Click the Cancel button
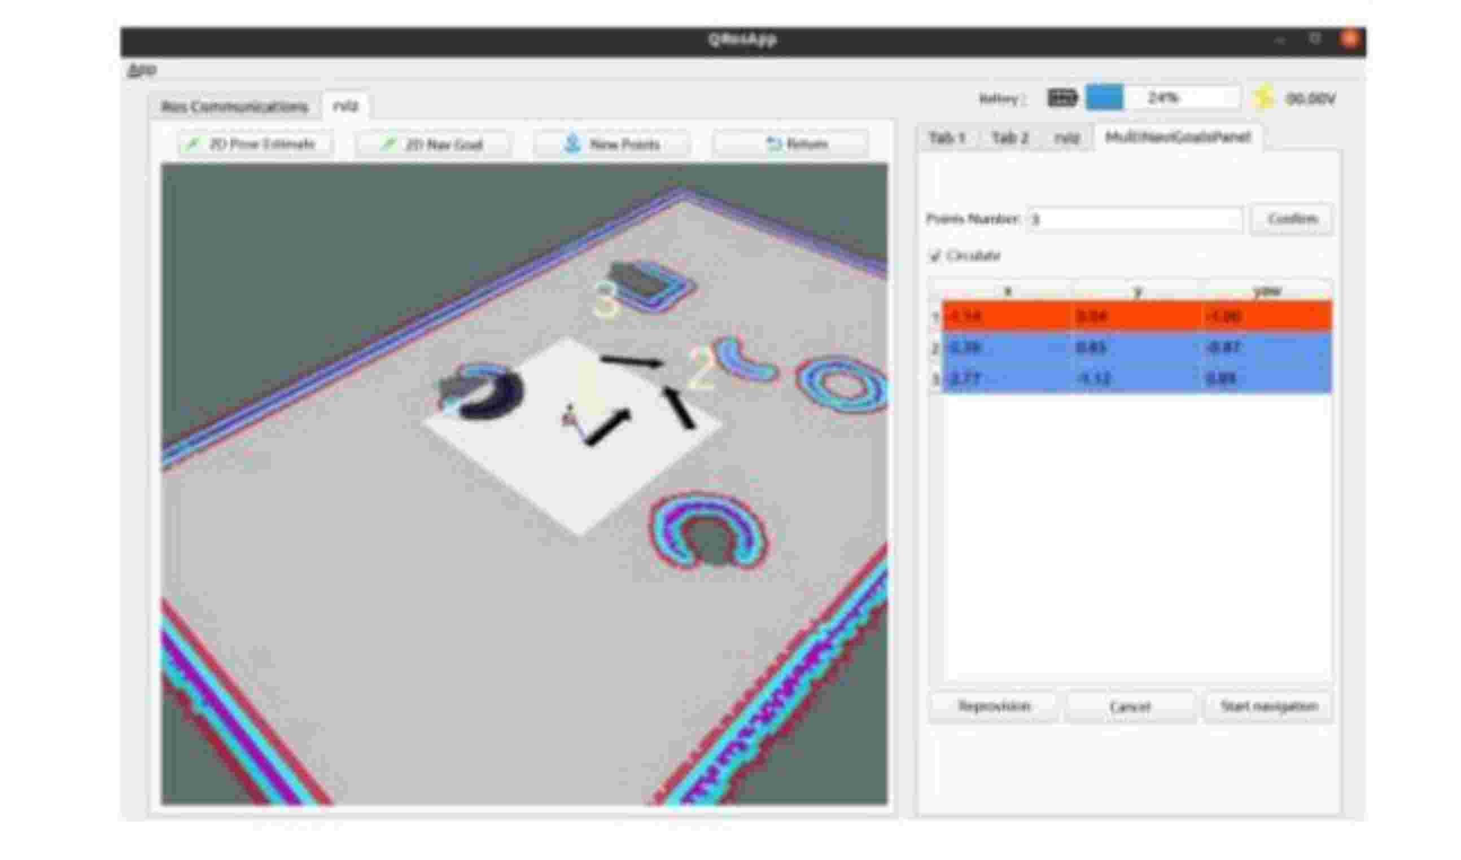The width and height of the screenshot is (1461, 860). point(1128,706)
